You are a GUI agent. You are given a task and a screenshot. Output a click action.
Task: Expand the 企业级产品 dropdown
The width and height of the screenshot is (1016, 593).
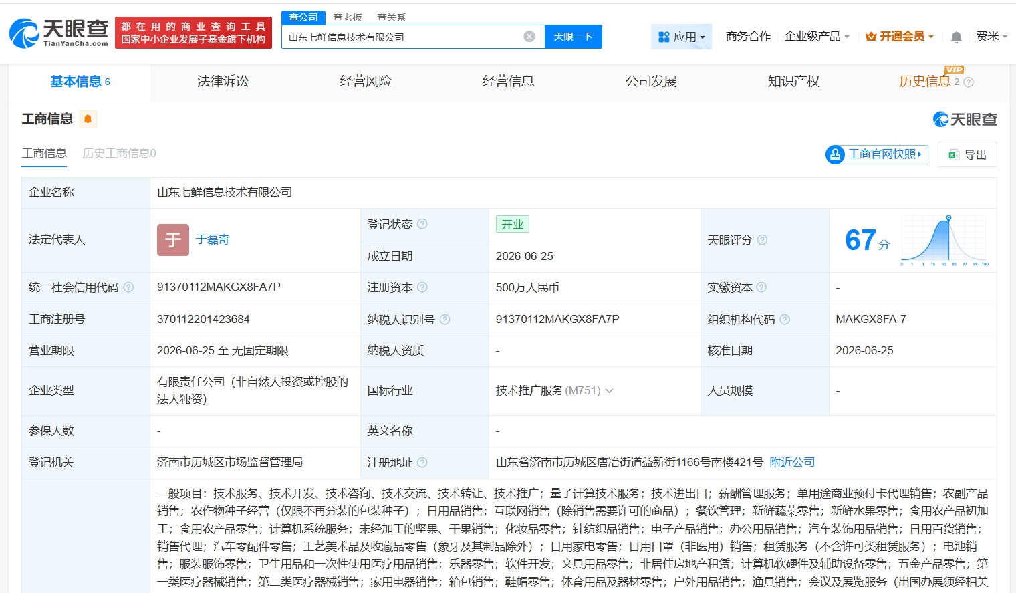tap(817, 37)
